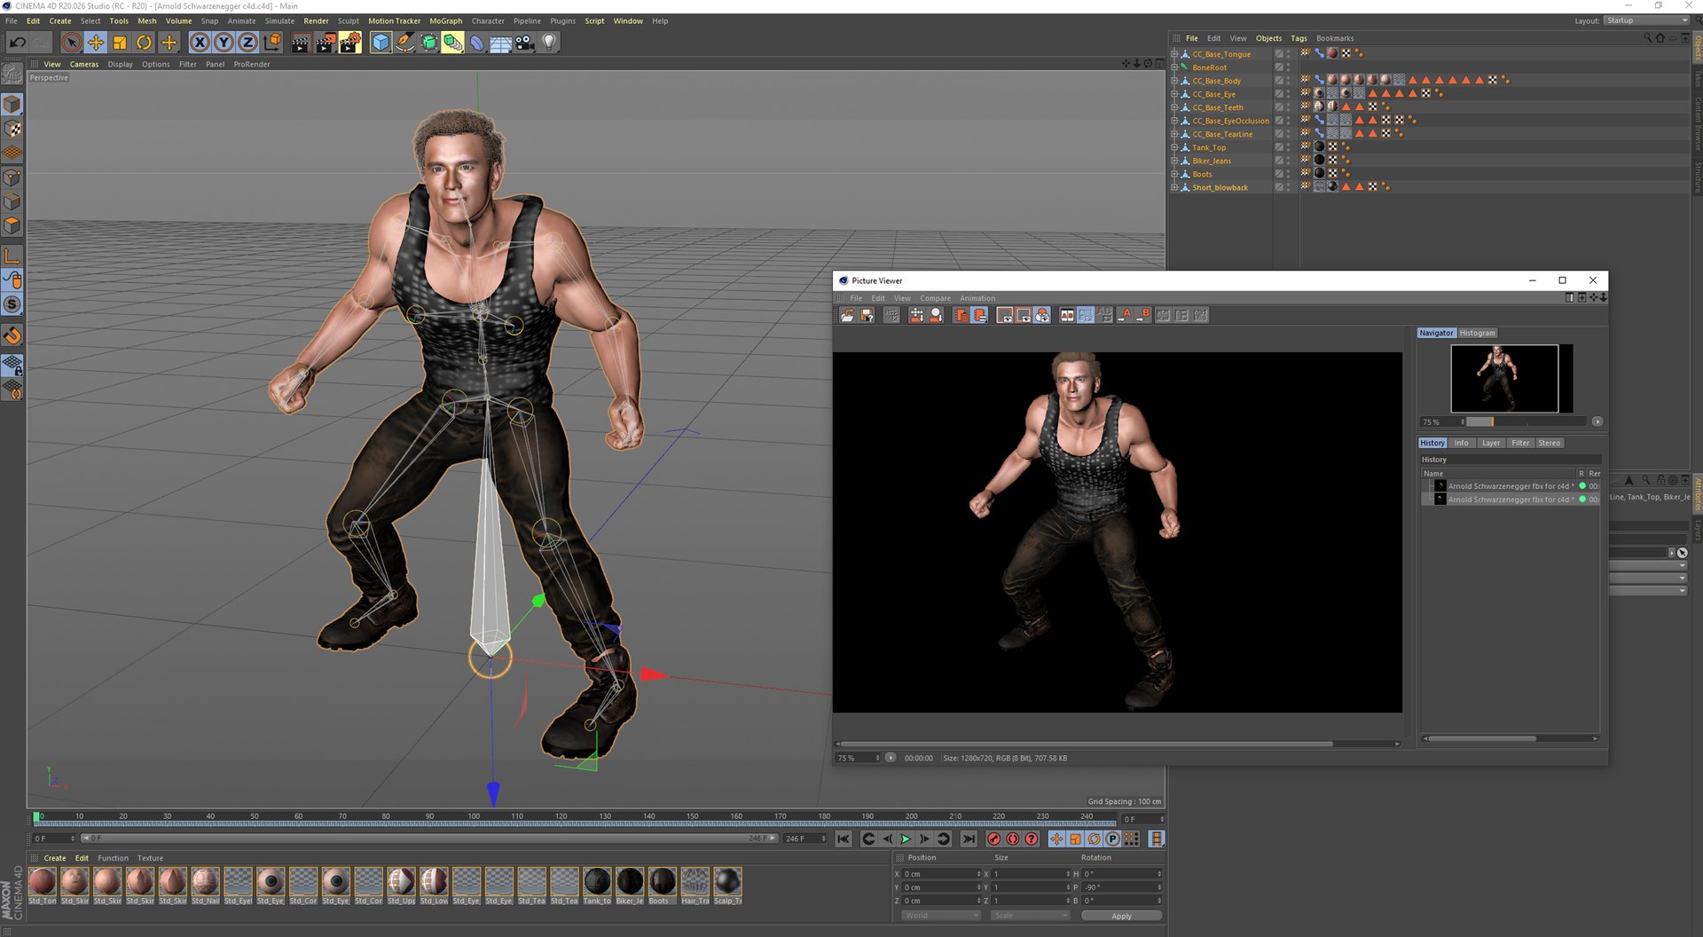
Task: Select the Spline Pen tool
Action: [404, 42]
